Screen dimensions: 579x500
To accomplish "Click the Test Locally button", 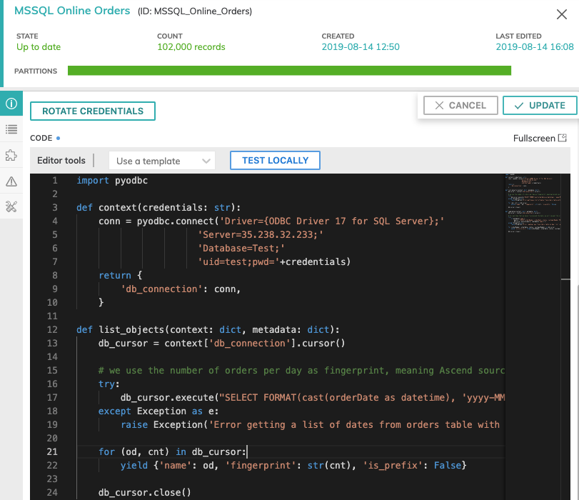I will (275, 161).
